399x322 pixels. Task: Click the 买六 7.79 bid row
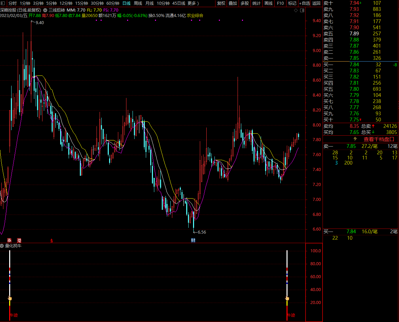tap(360, 95)
